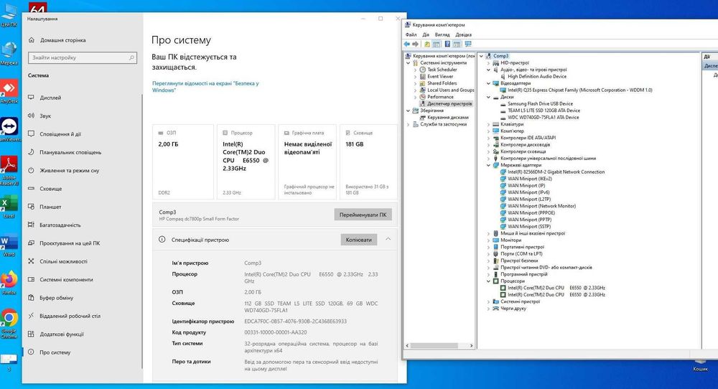Expand 'Служби та застосунки' tree node

408,124
